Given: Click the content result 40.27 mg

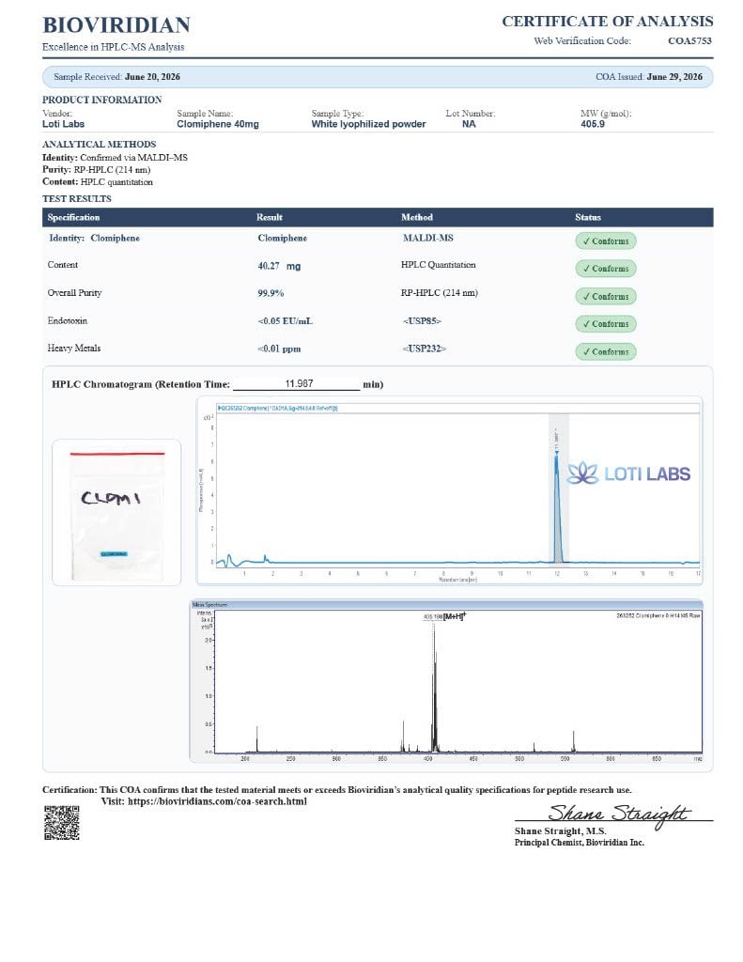Looking at the screenshot, I should 279,266.
